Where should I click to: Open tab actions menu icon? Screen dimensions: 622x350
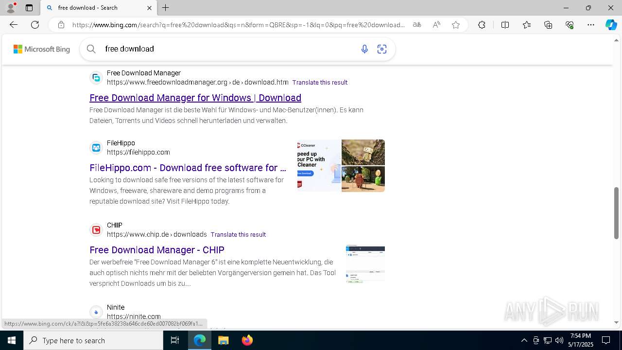click(x=29, y=8)
